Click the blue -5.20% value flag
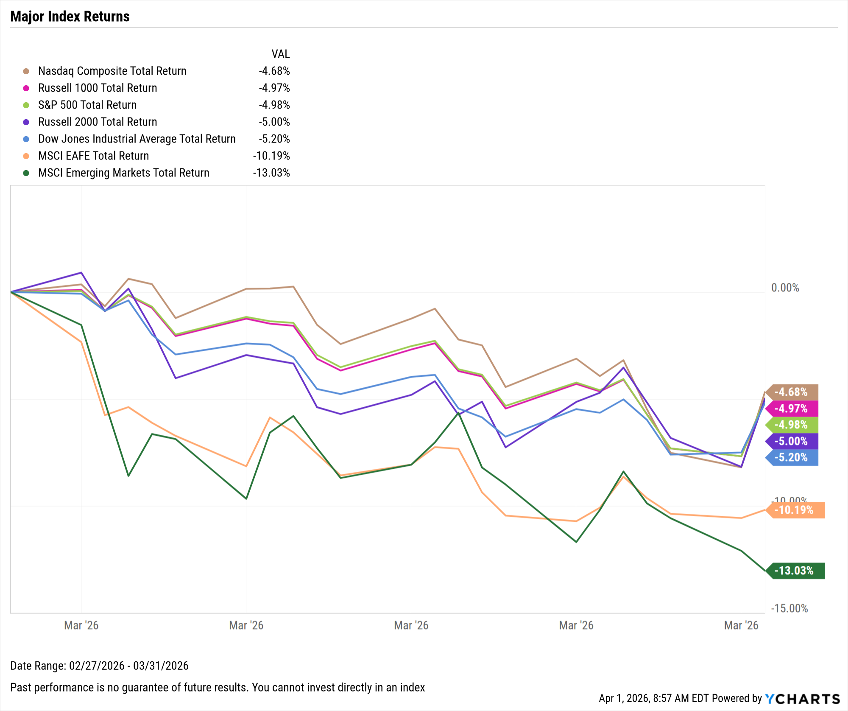The image size is (848, 711). click(x=792, y=457)
